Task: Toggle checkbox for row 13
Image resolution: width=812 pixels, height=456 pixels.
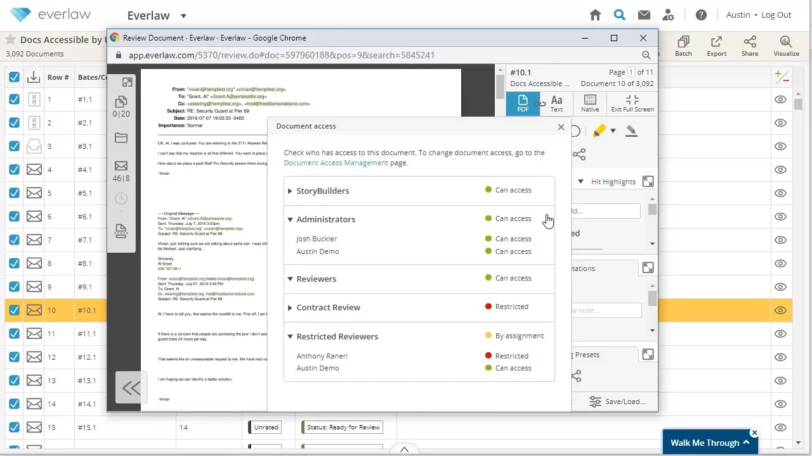Action: tap(14, 381)
